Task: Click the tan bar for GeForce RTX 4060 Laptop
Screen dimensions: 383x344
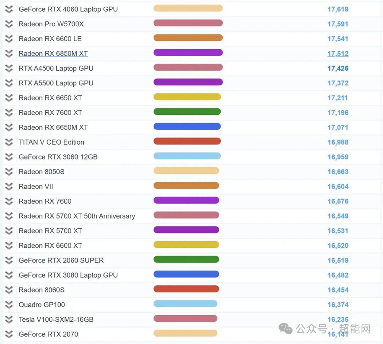Action: click(x=188, y=8)
